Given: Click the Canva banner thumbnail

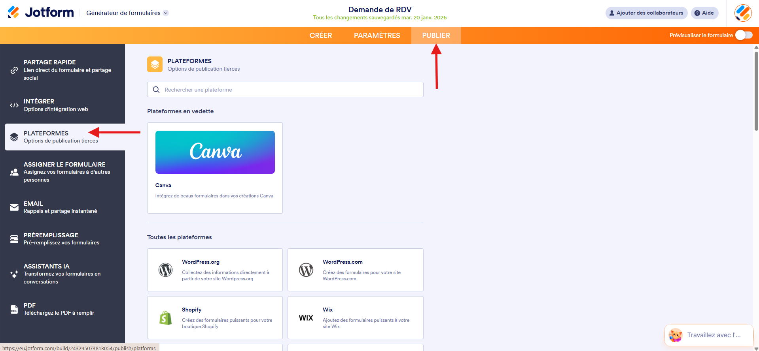Looking at the screenshot, I should [x=215, y=152].
